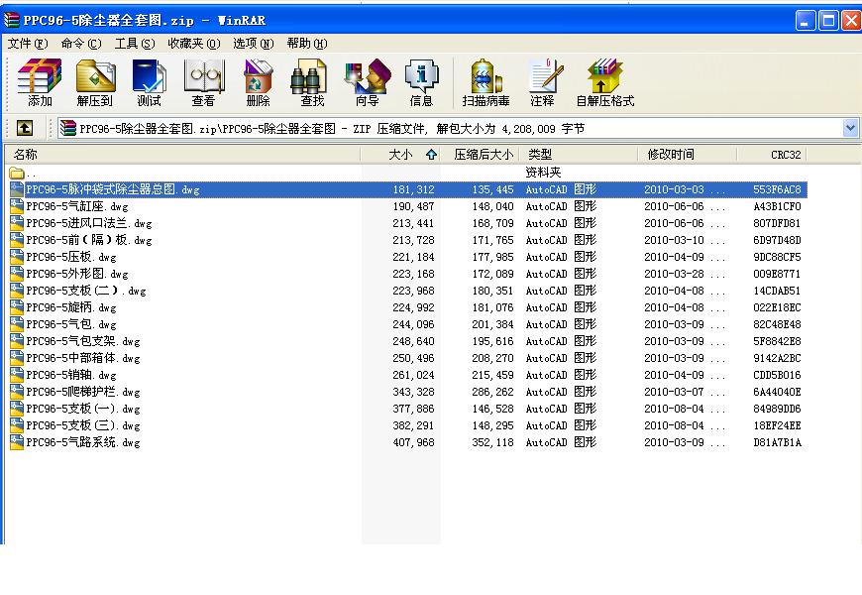Select the file icon of PPC96-5压板.dwg
The width and height of the screenshot is (862, 595).
click(x=17, y=257)
